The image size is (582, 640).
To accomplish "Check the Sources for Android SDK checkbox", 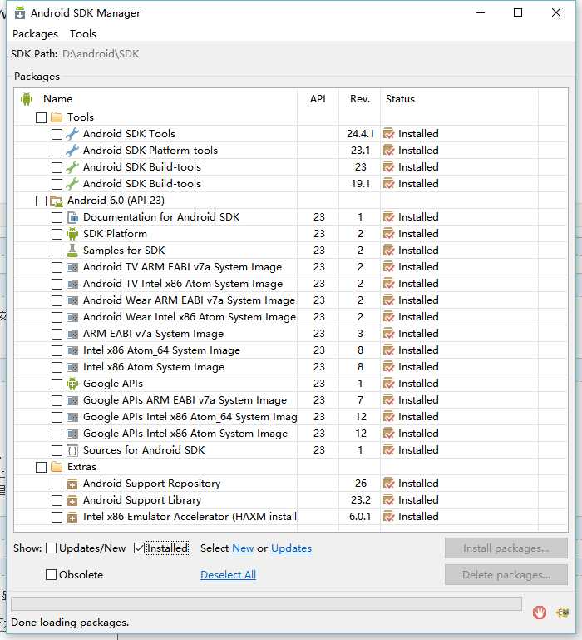I will point(57,450).
